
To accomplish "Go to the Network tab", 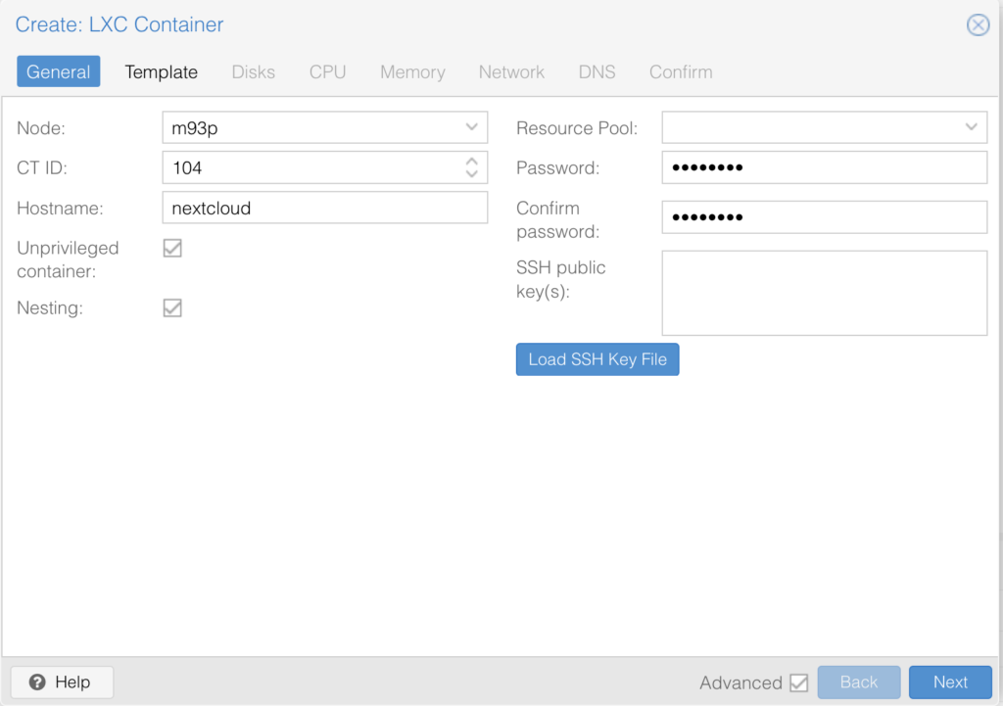I will [x=511, y=72].
